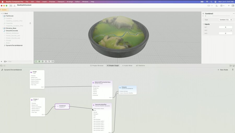The height and width of the screenshot is (133, 235).
Task: Open macOS Spotlight search icon
Action: (211, 2)
